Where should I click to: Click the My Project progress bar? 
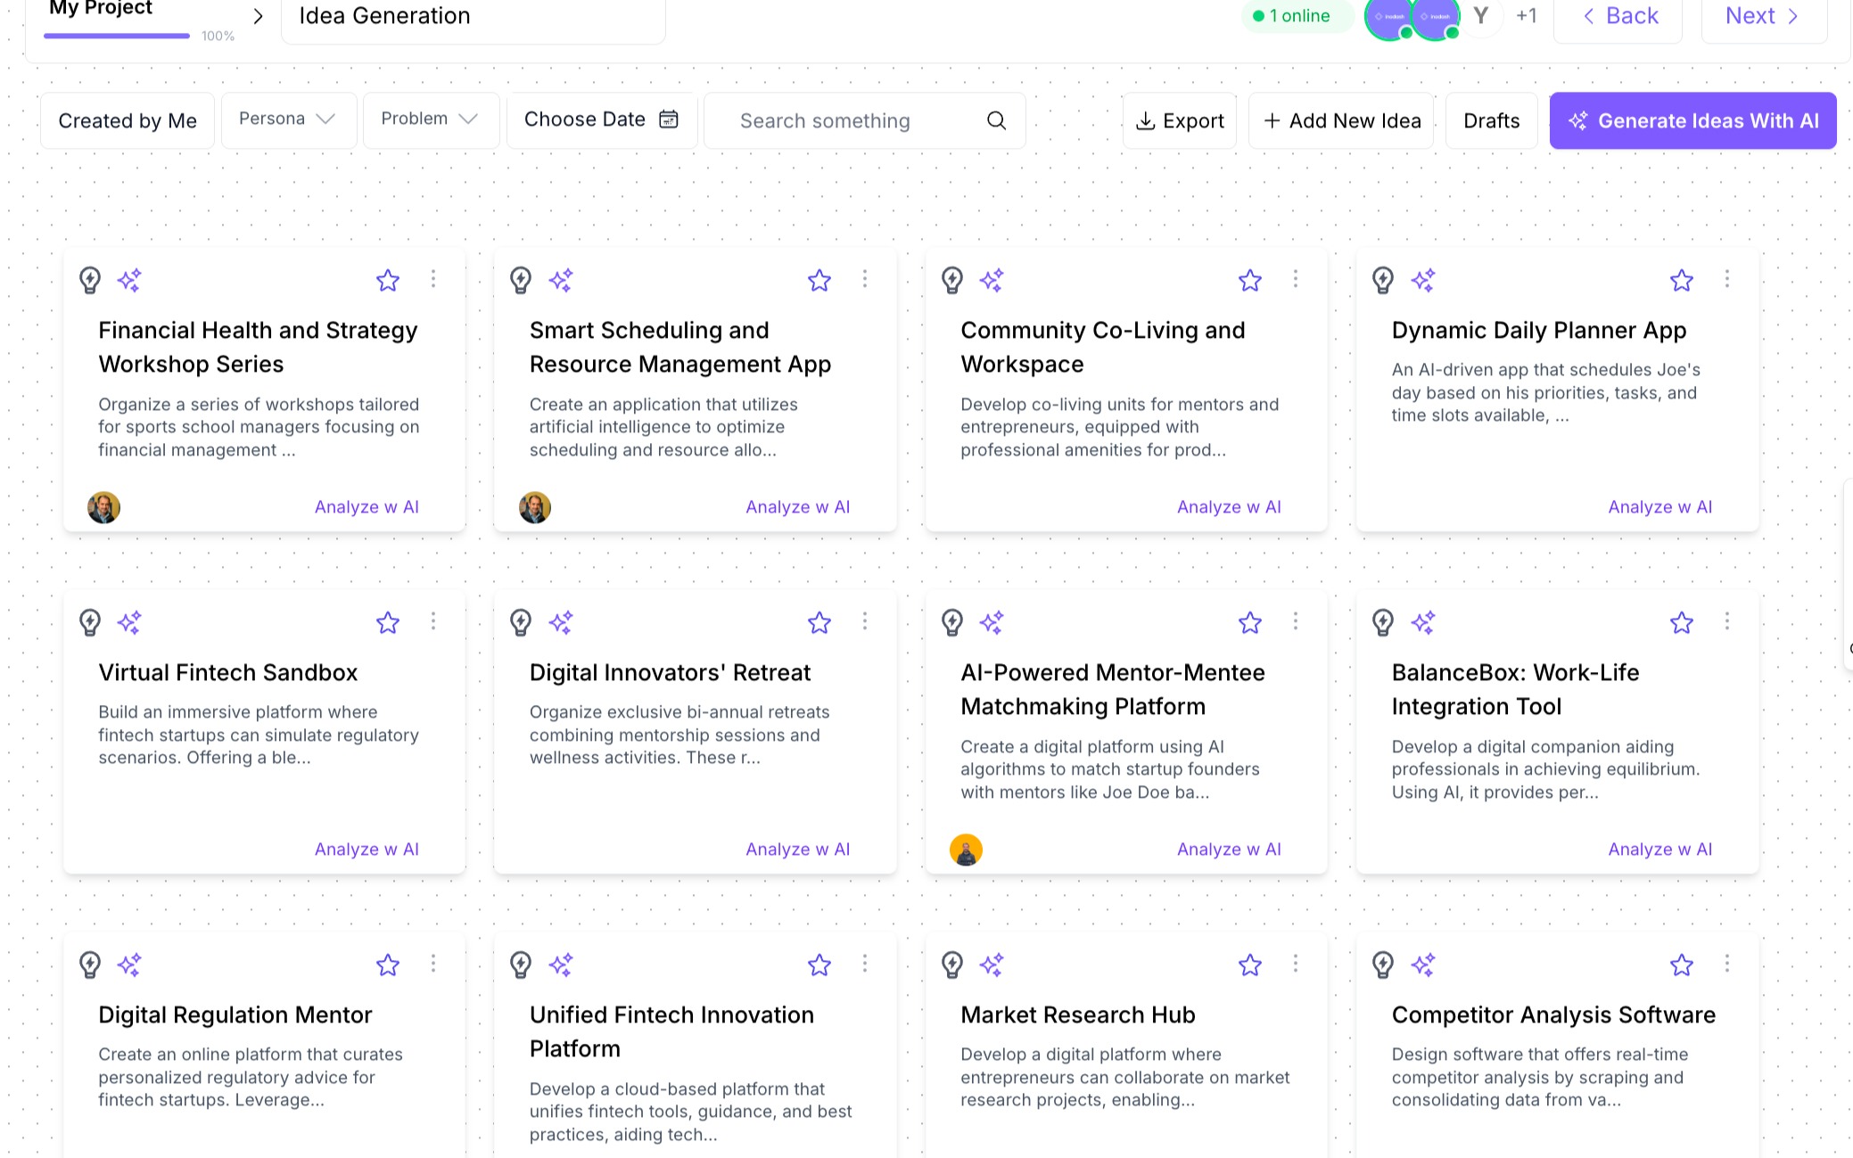[117, 36]
